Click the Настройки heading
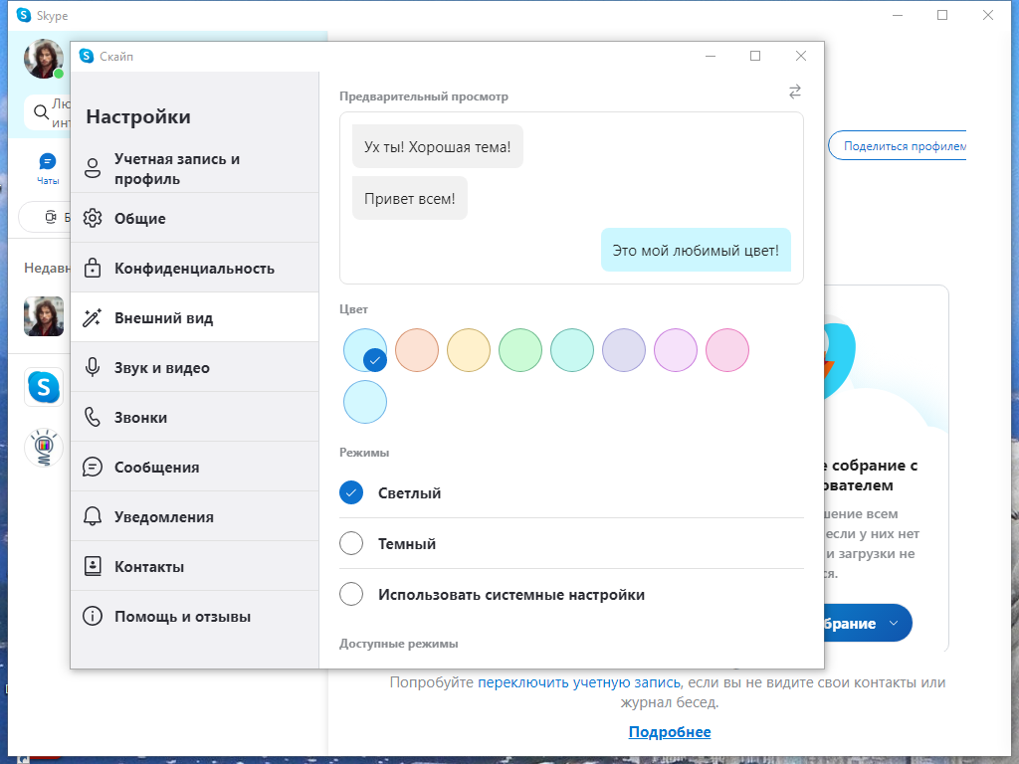Viewport: 1019px width, 764px height. tap(138, 117)
